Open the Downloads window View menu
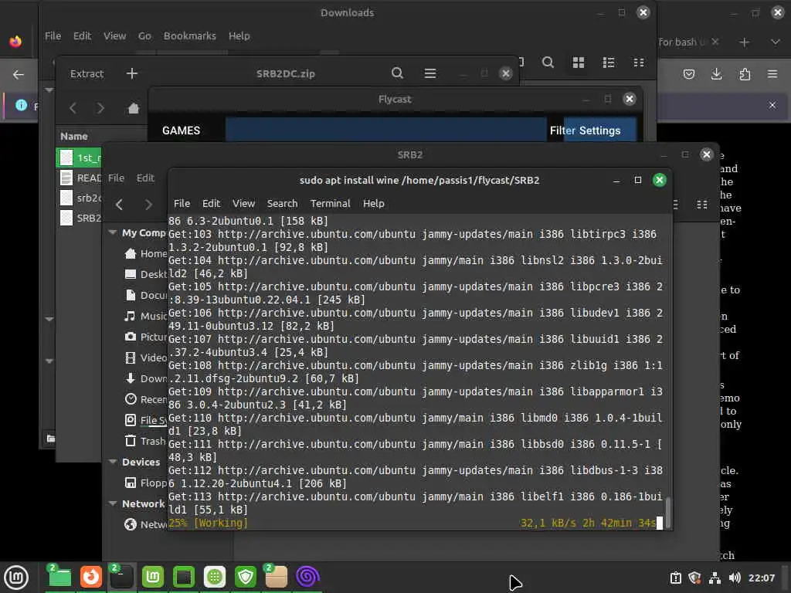The image size is (791, 593). pyautogui.click(x=114, y=36)
